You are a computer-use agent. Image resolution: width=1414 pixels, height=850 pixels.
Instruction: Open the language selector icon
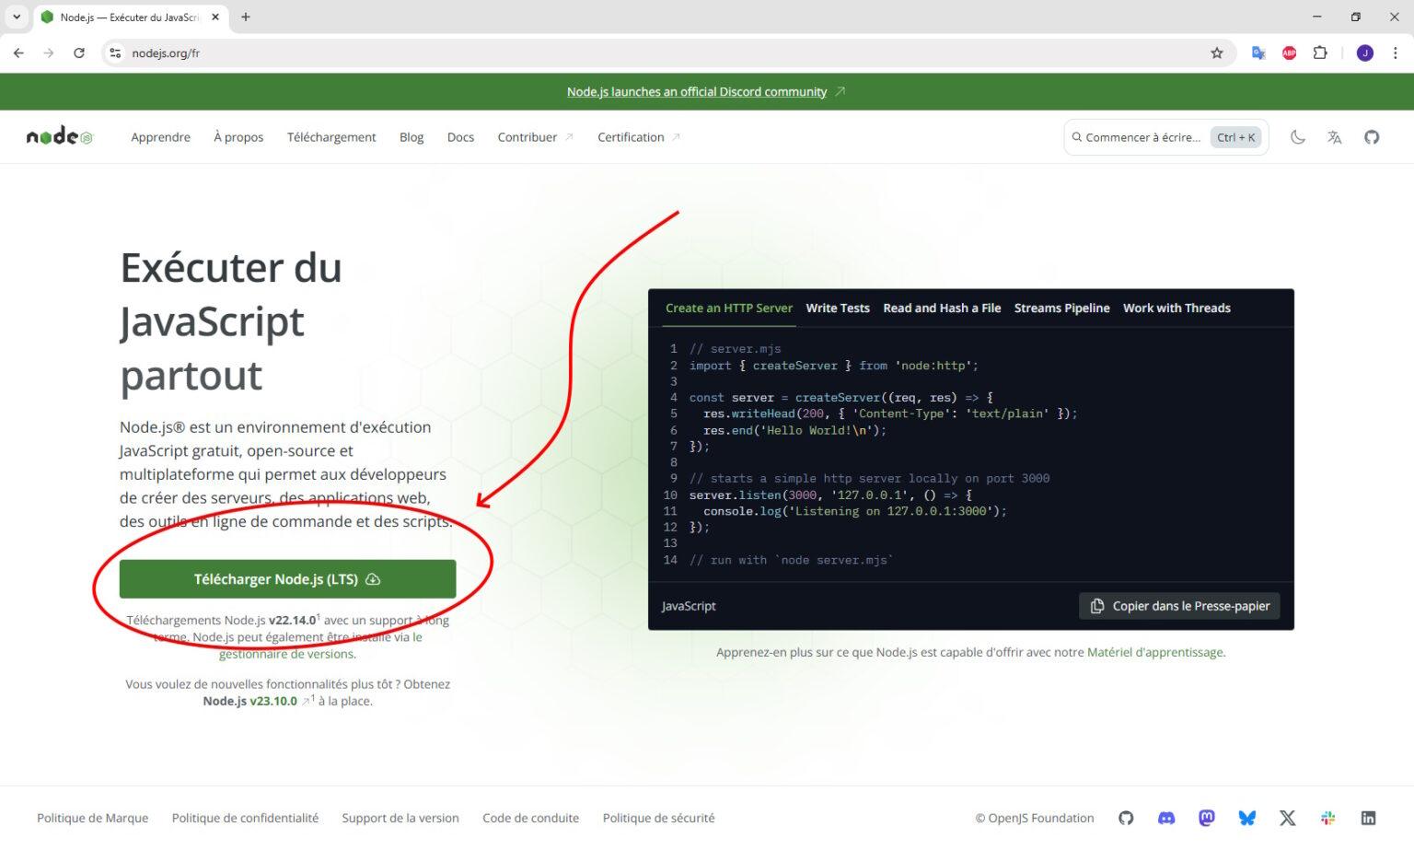point(1335,136)
